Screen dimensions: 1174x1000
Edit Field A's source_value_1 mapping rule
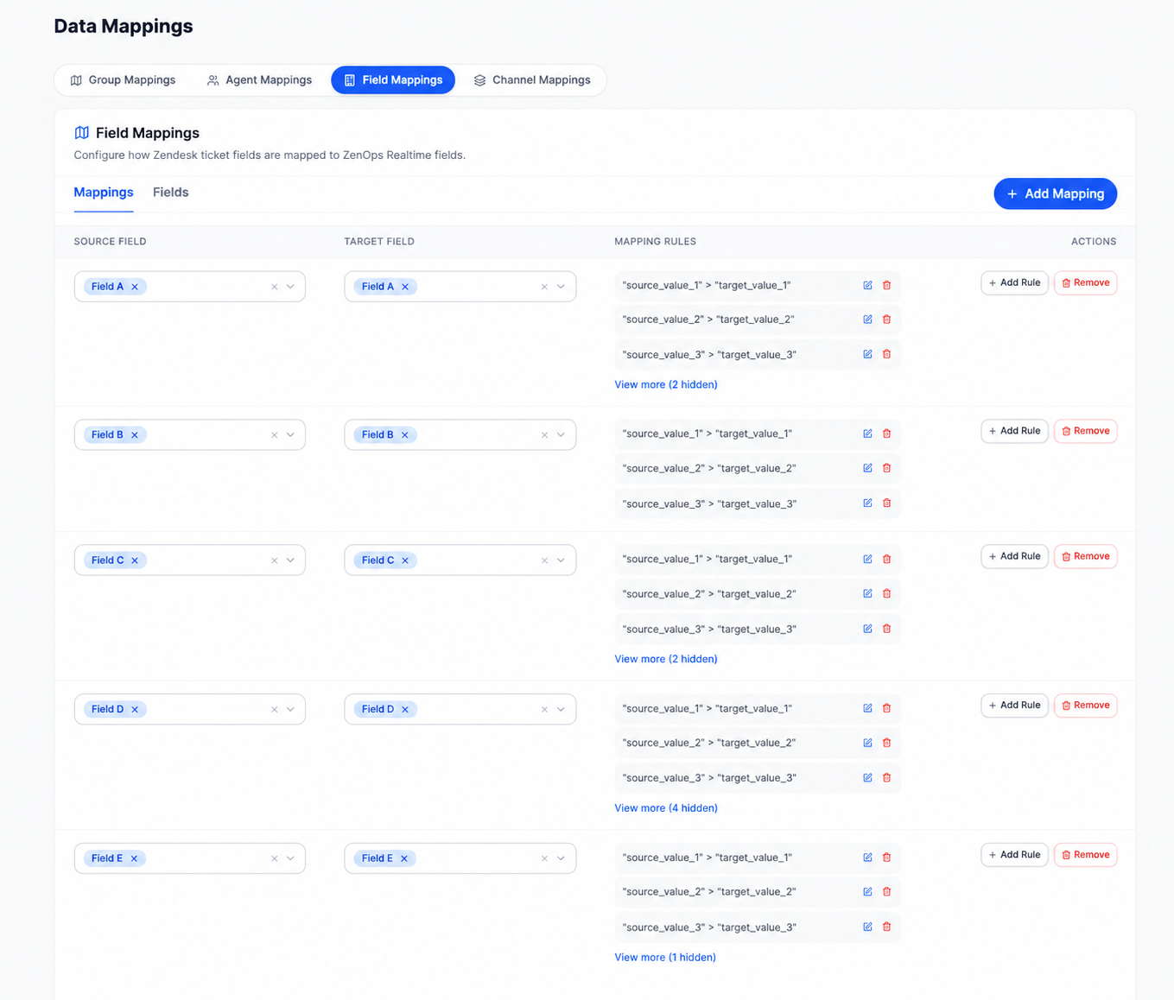pos(867,285)
